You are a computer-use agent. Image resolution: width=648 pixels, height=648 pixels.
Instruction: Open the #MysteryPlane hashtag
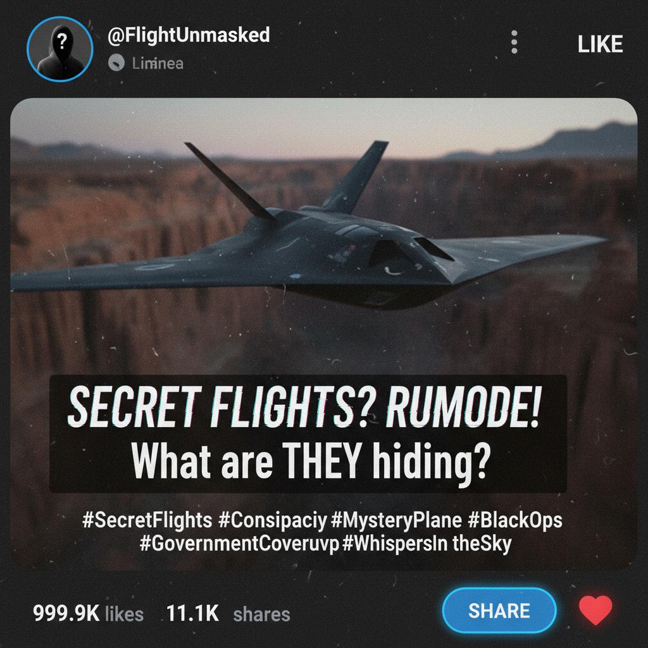click(396, 521)
